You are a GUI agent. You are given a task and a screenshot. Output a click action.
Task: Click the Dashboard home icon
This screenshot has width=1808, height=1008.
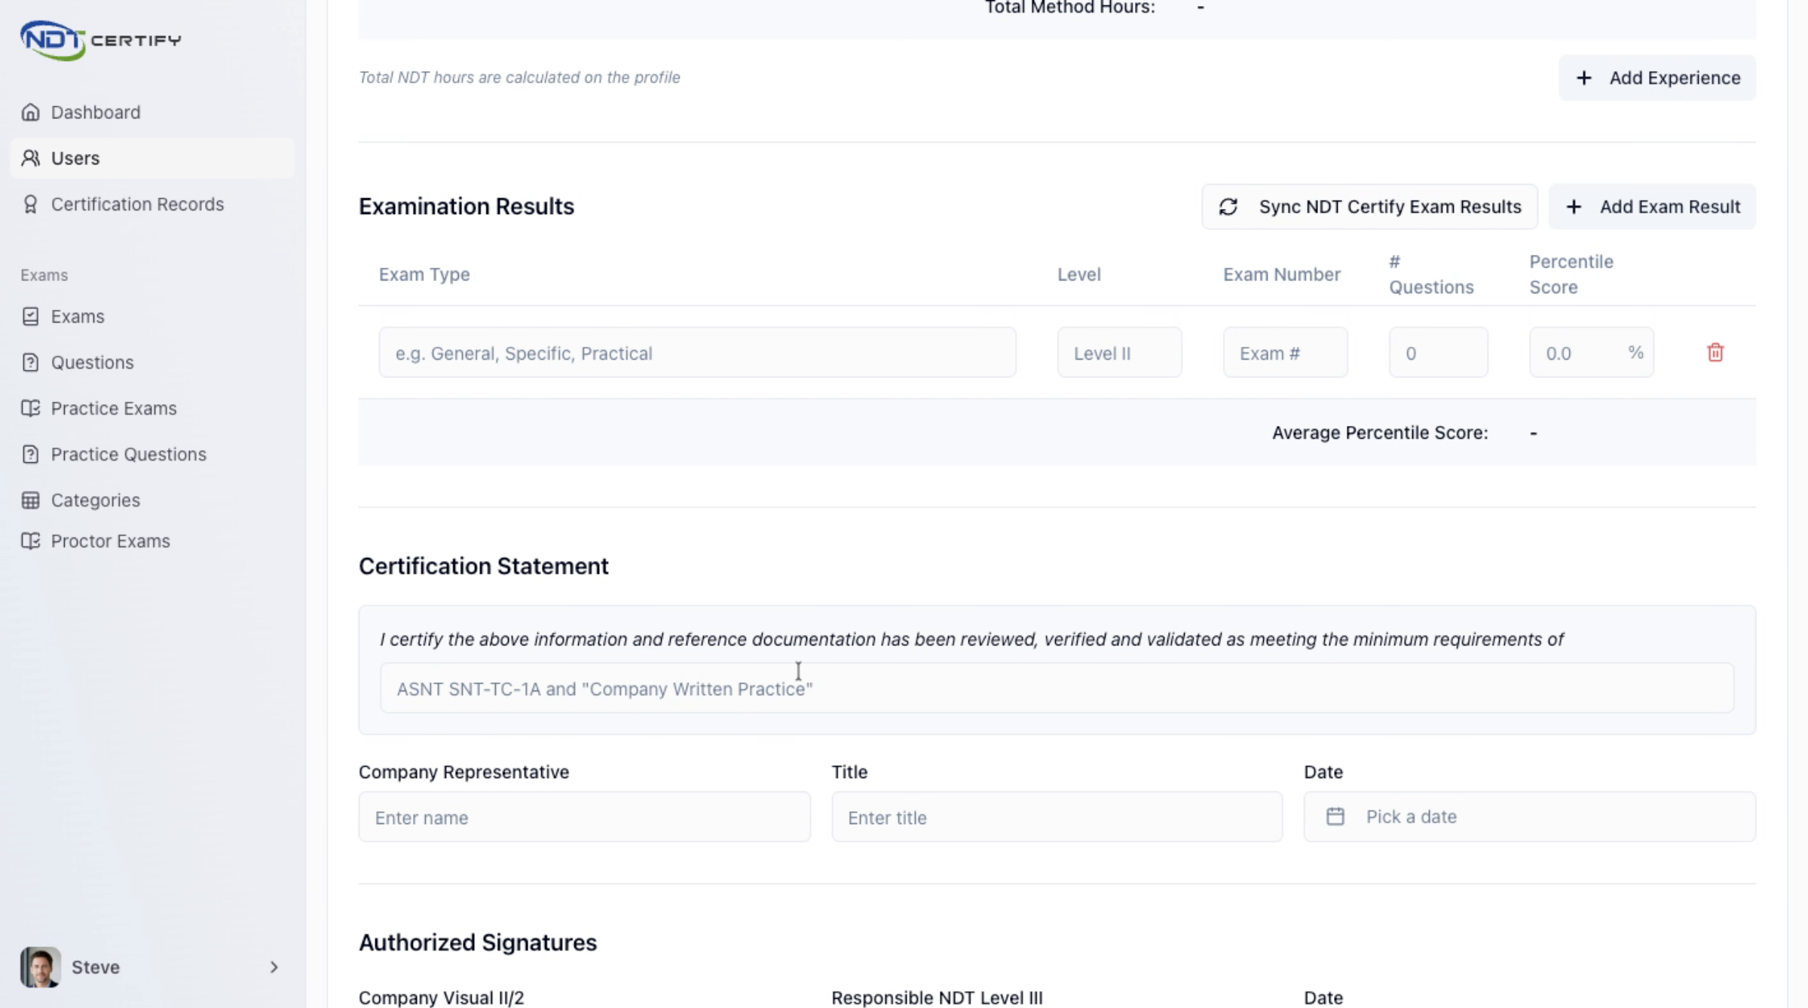[30, 112]
